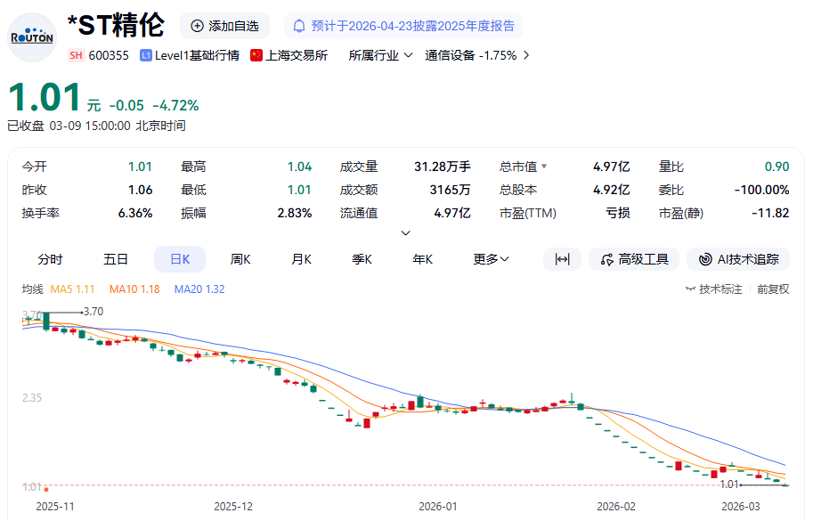
Task: Click the bell reminder icon
Action: click(x=299, y=26)
